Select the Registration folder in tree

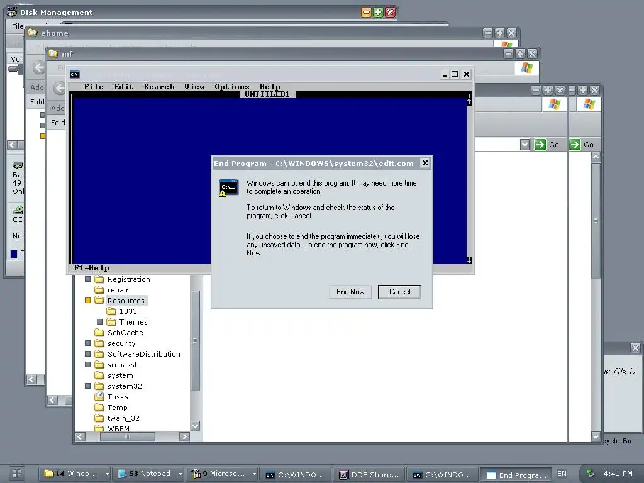coord(128,279)
